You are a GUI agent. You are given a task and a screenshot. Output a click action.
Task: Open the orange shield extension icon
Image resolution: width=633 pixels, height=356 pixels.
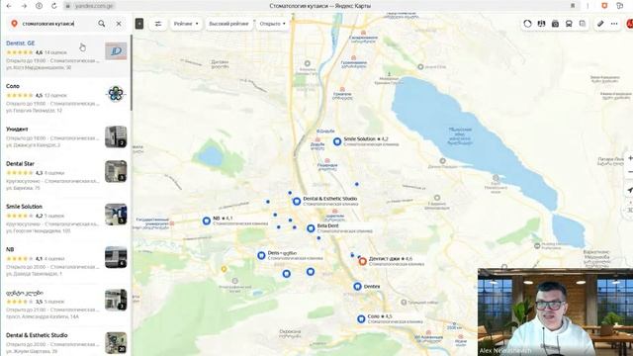click(x=604, y=6)
